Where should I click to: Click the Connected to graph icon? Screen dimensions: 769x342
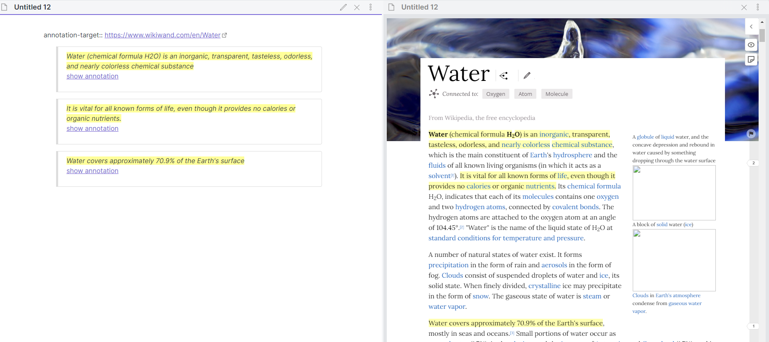point(434,94)
